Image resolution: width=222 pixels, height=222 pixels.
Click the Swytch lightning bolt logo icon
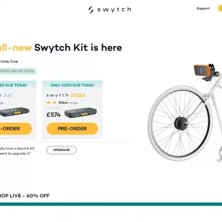(90, 9)
